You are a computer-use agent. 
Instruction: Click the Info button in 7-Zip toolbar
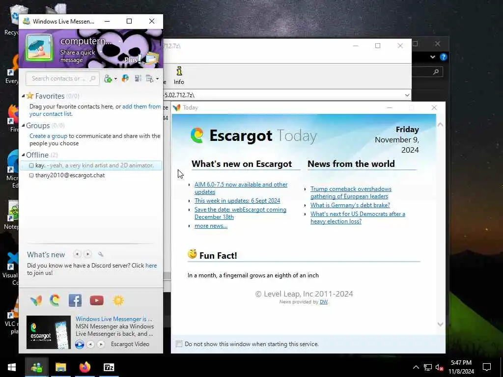179,76
